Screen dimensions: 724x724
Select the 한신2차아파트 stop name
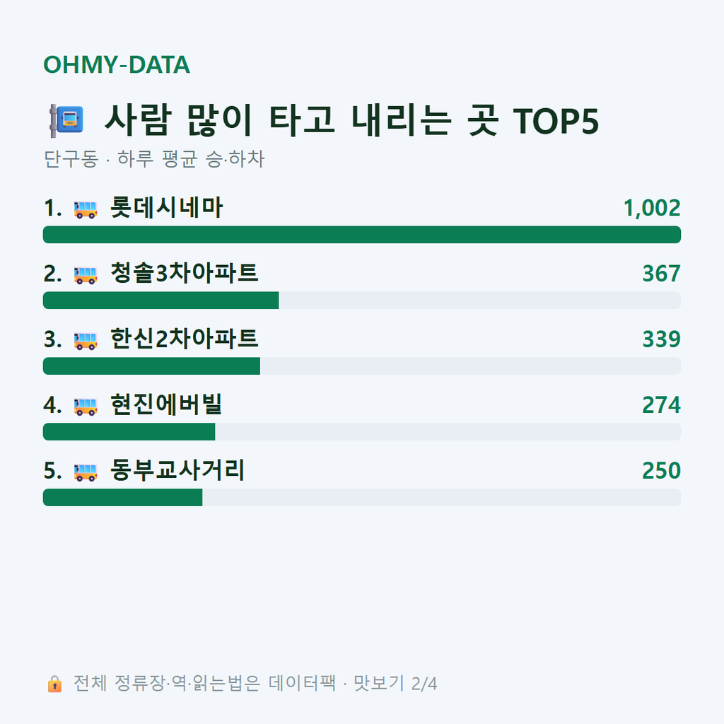click(x=184, y=339)
